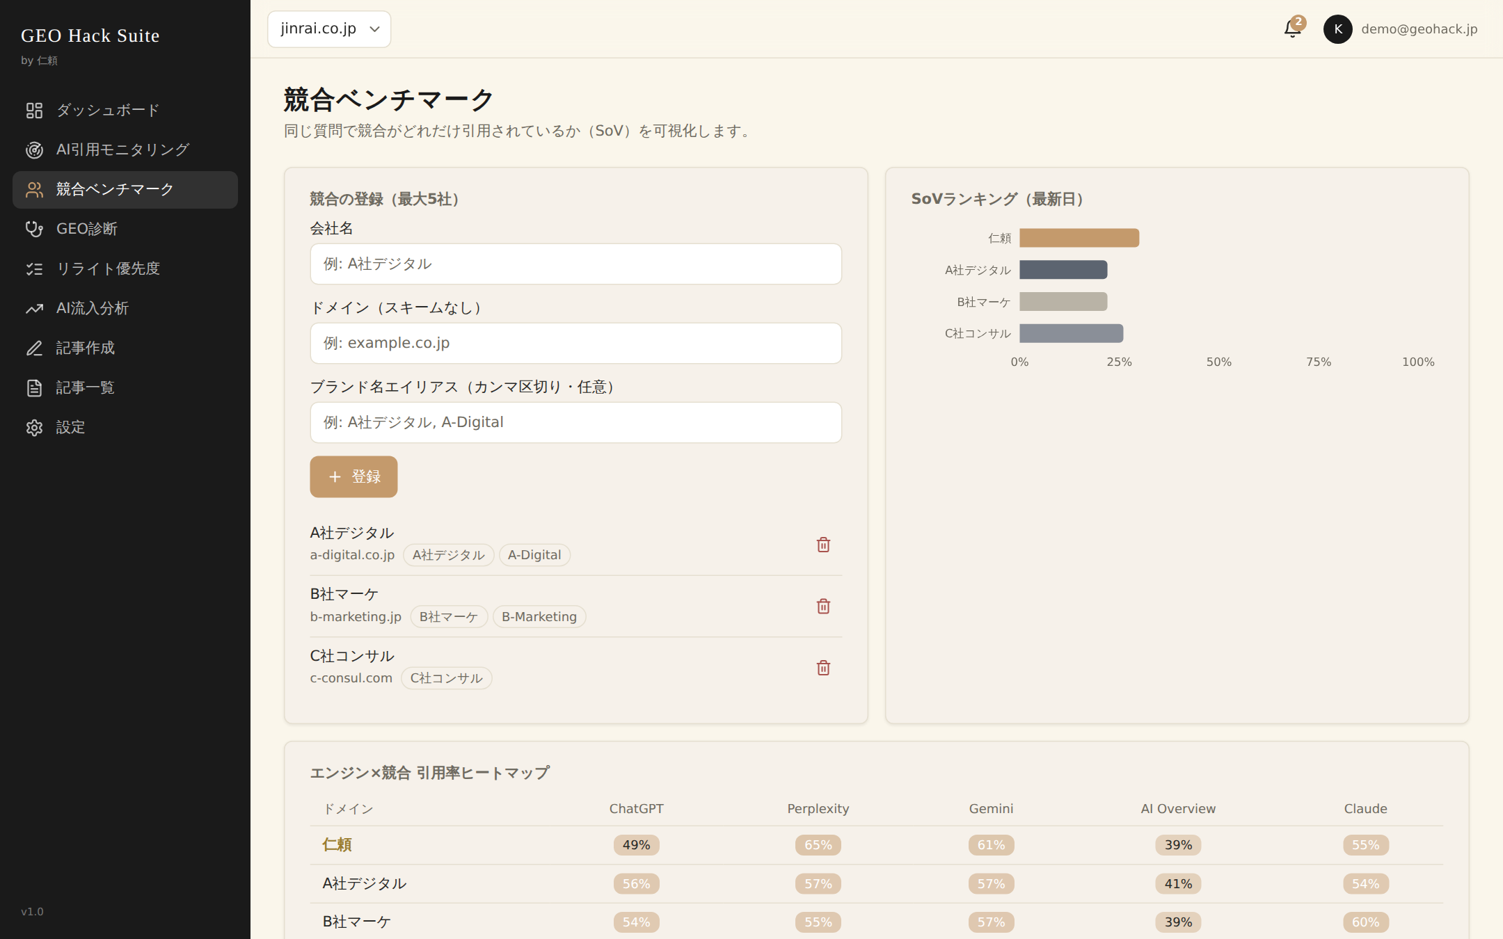This screenshot has width=1503, height=939.
Task: Click the C社コンサル bar in SoV chart
Action: [x=1071, y=333]
